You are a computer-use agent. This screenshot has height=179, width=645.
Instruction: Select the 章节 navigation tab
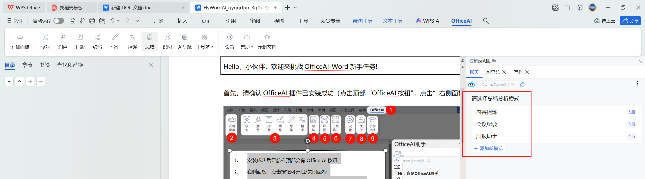tap(27, 65)
